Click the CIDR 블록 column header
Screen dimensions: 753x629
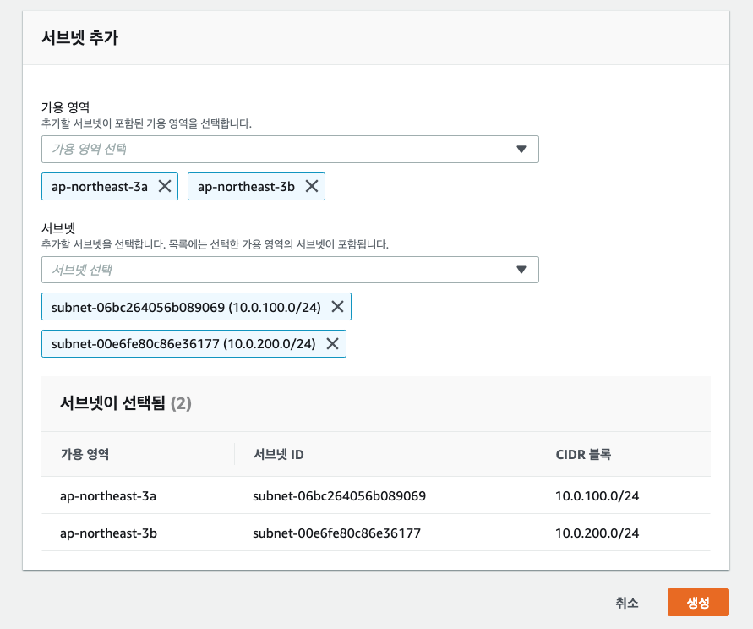pyautogui.click(x=583, y=454)
